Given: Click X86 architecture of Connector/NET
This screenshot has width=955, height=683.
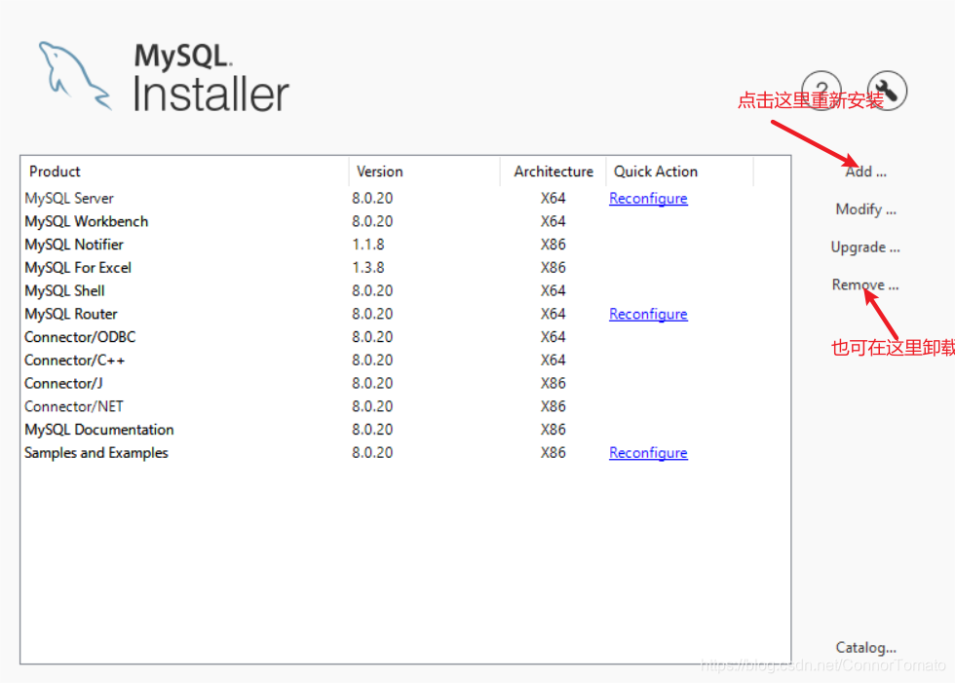Looking at the screenshot, I should click(x=554, y=406).
